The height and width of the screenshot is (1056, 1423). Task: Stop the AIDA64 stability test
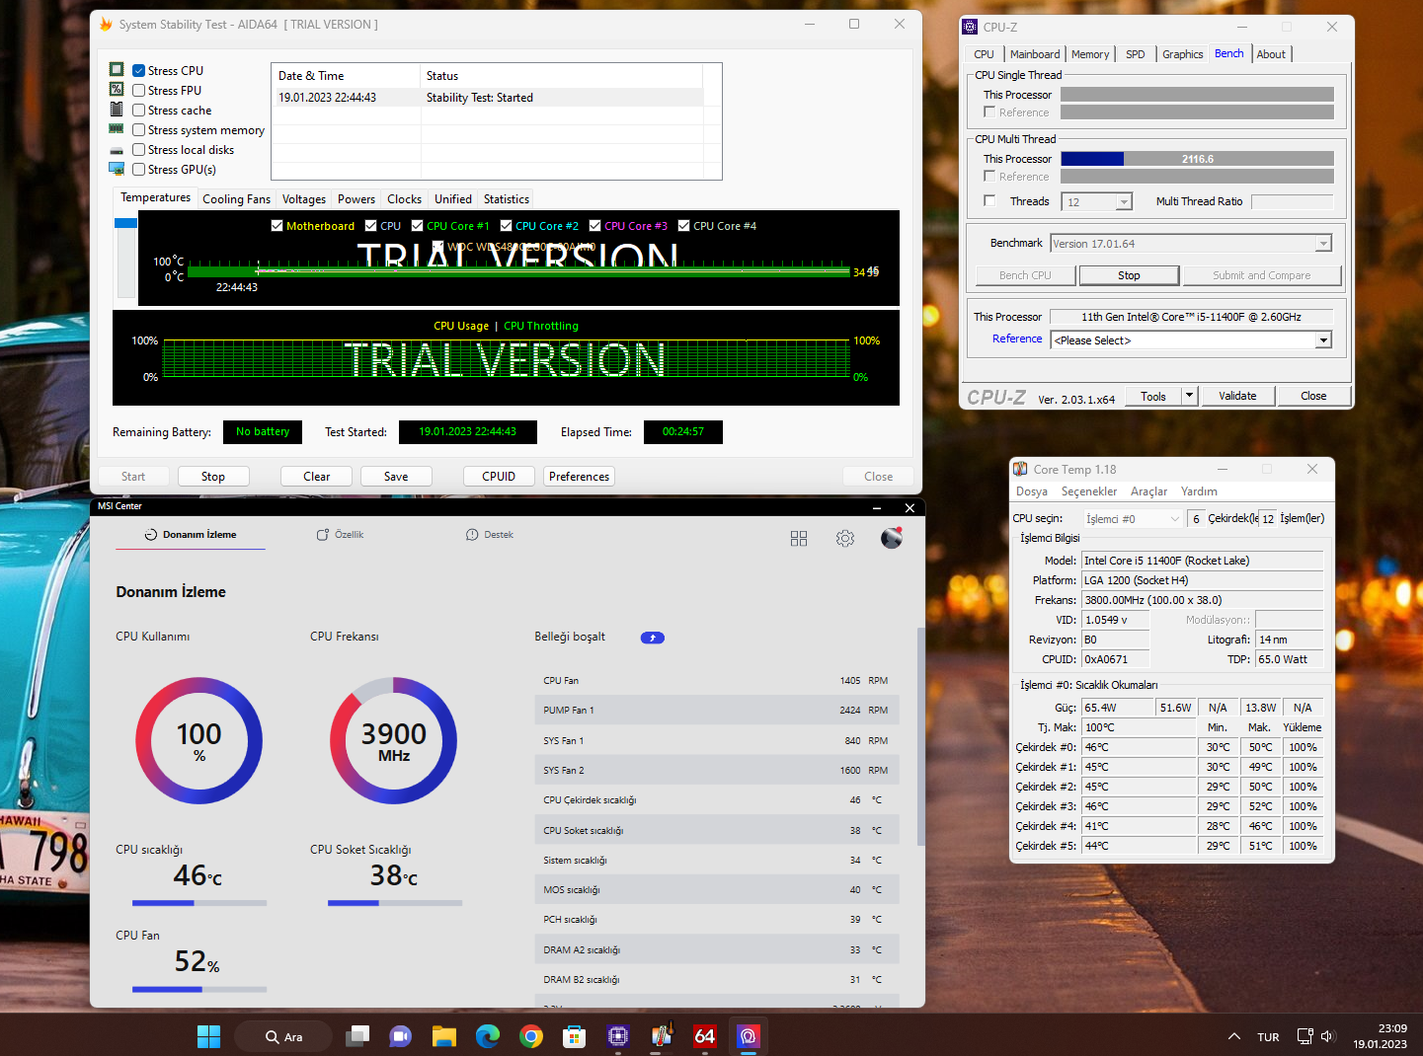pos(213,477)
